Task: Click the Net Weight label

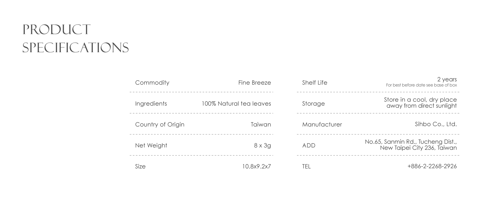Action: tap(151, 145)
